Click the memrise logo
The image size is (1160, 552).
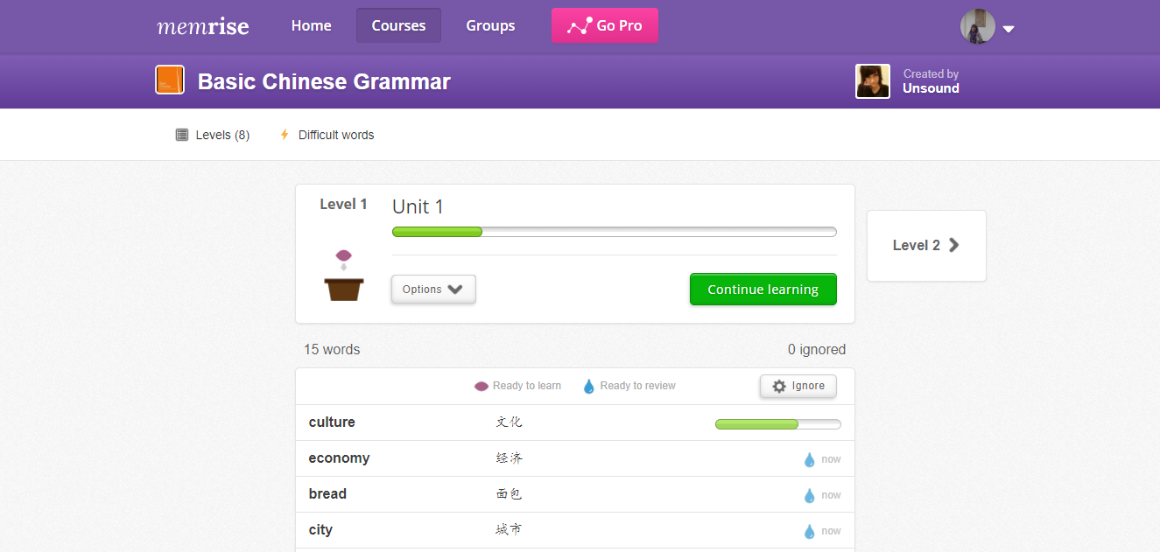tap(203, 25)
